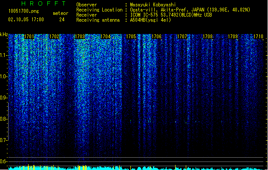Click the 1708 time marker
Screen dimensions: 268x170
[x=207, y=37]
